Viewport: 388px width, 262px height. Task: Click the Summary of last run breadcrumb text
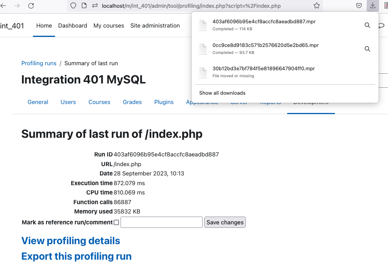(91, 63)
